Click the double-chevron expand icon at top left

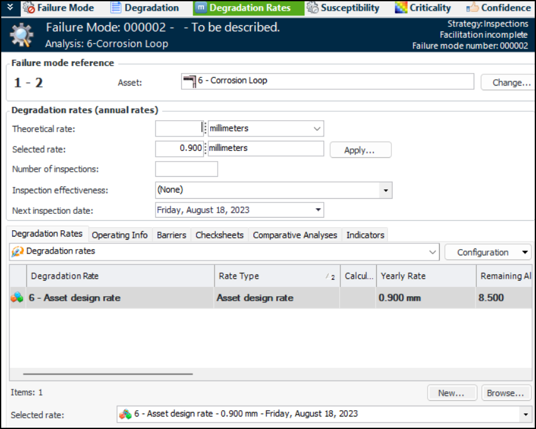point(9,8)
